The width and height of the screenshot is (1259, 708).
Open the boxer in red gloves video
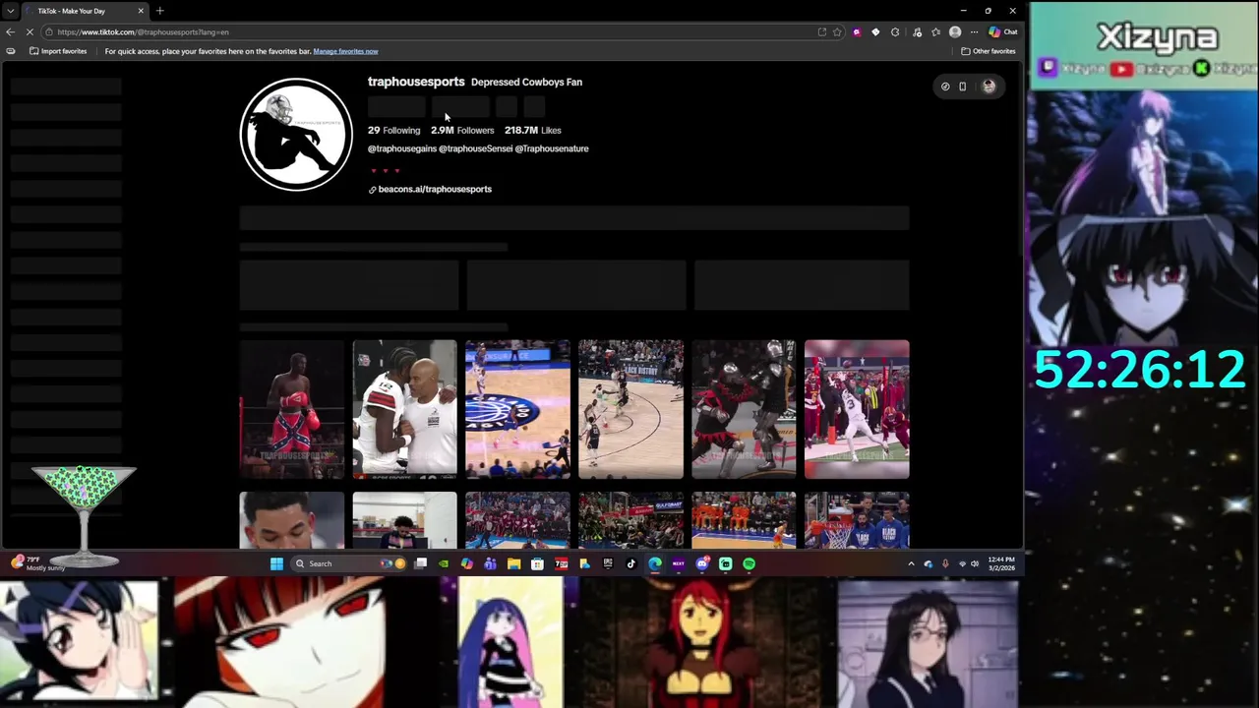[292, 409]
